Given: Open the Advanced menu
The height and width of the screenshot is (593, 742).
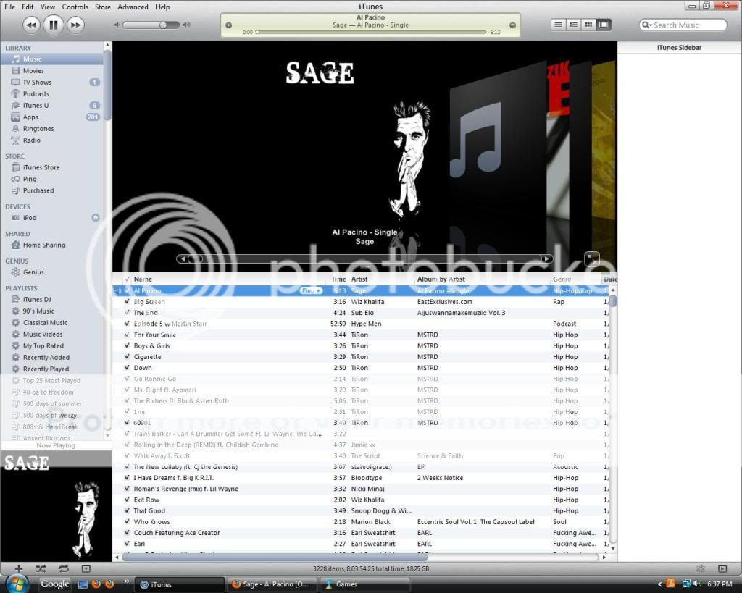Looking at the screenshot, I should (133, 7).
